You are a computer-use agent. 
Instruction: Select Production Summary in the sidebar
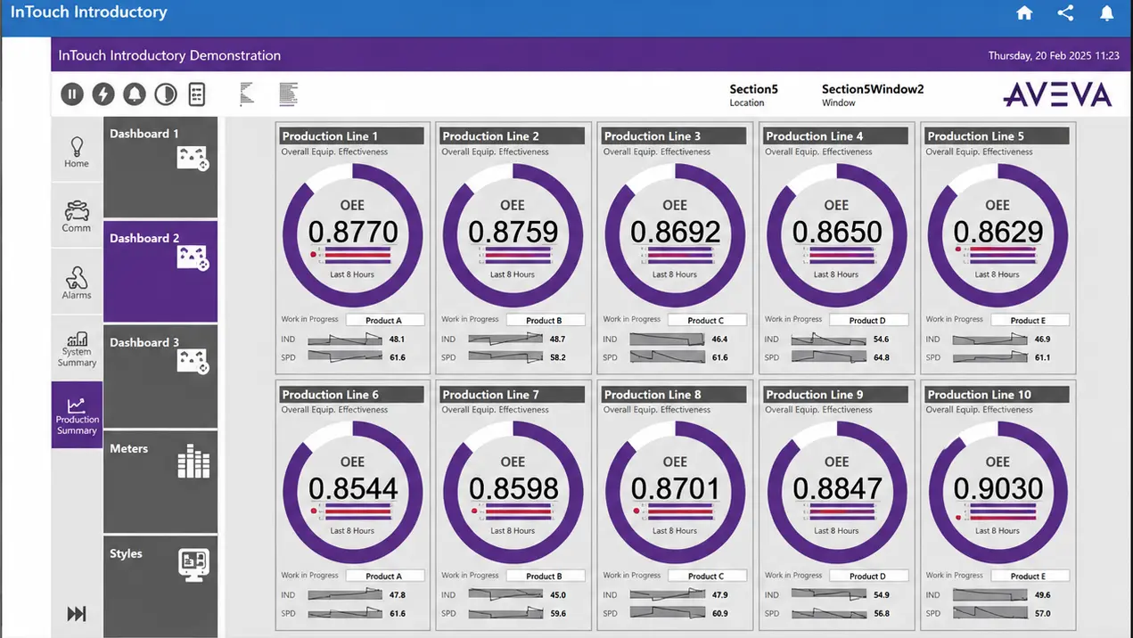(77, 415)
